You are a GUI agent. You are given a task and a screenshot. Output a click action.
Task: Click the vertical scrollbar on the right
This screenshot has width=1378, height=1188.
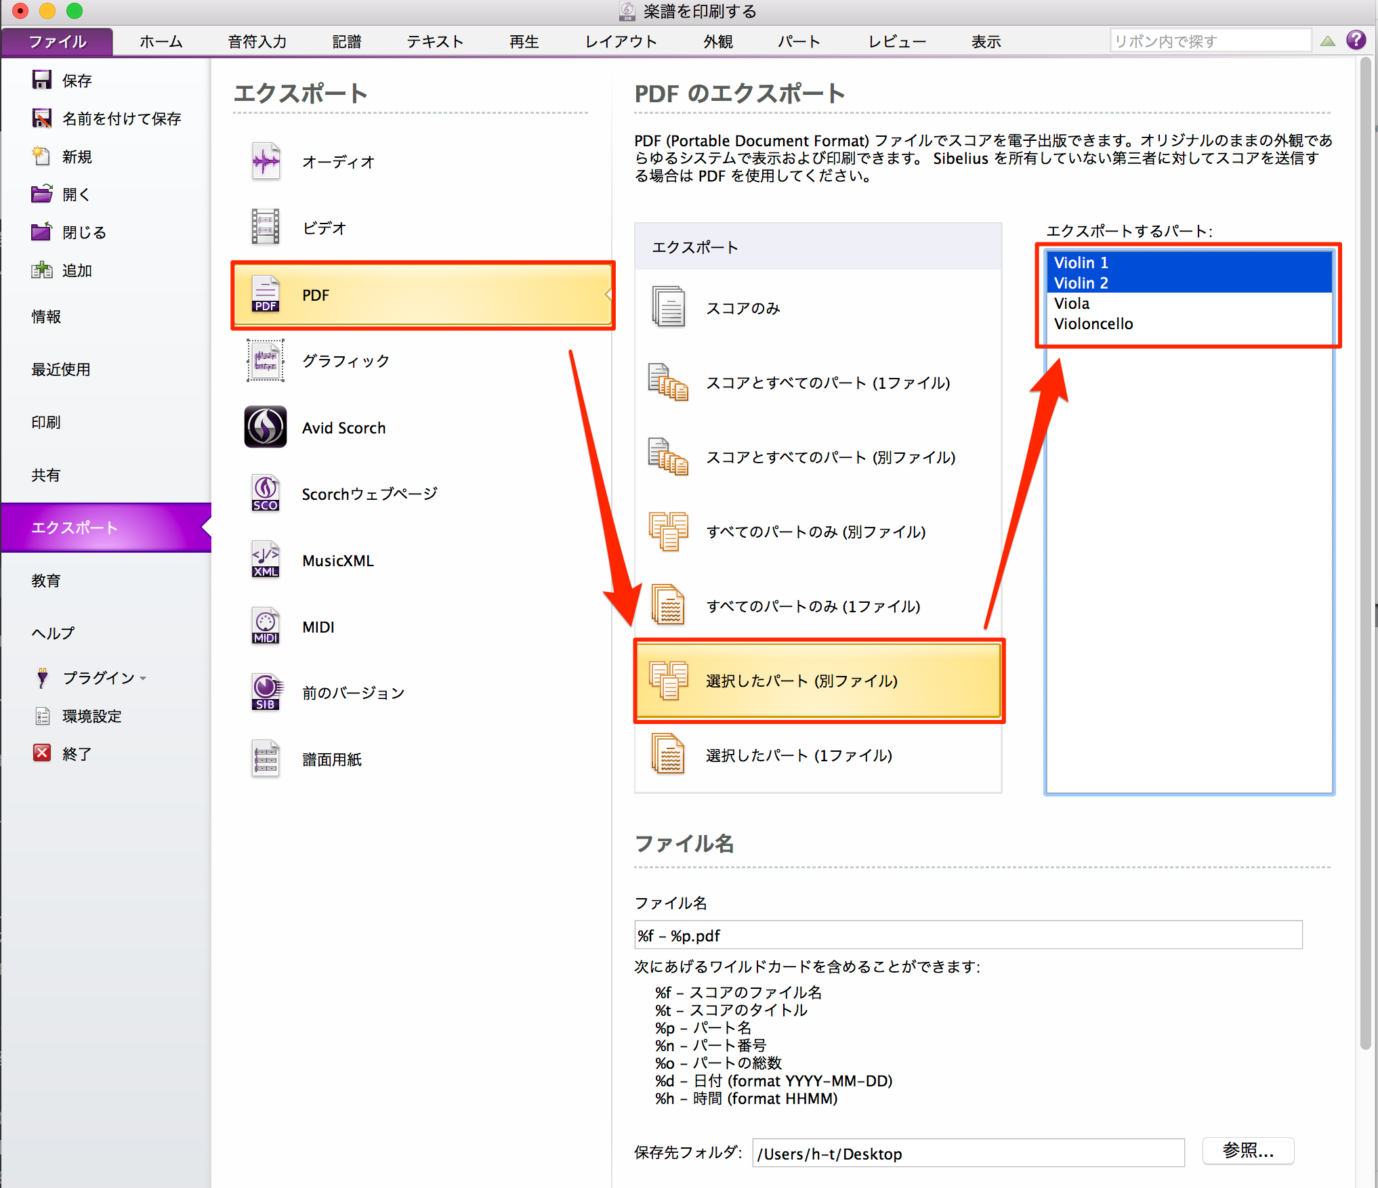(1366, 554)
